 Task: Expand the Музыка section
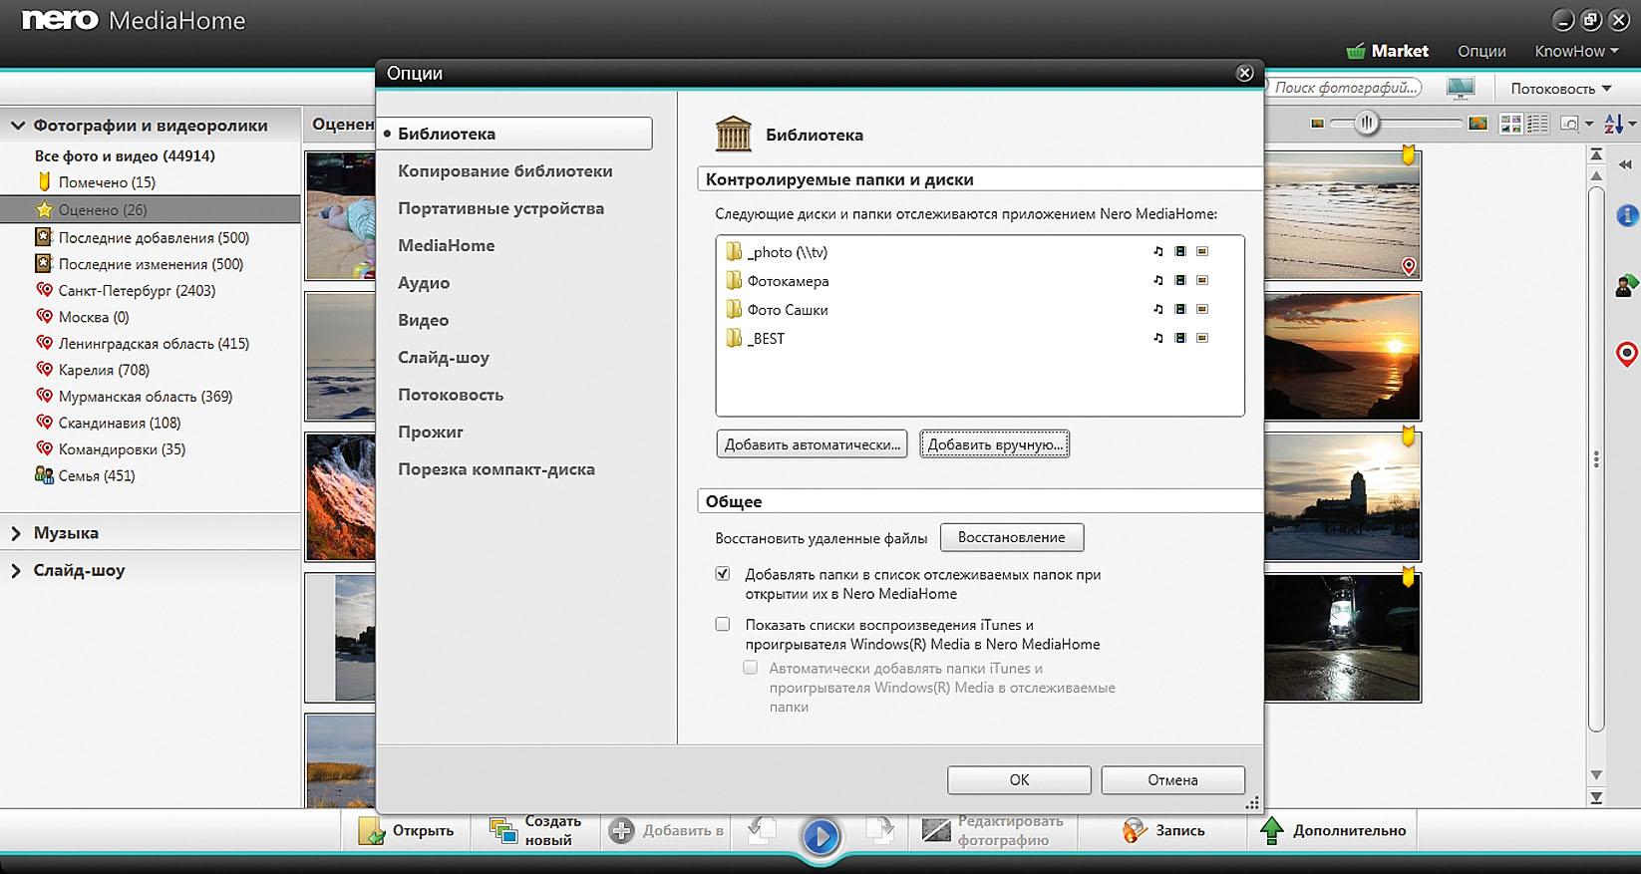pyautogui.click(x=16, y=533)
